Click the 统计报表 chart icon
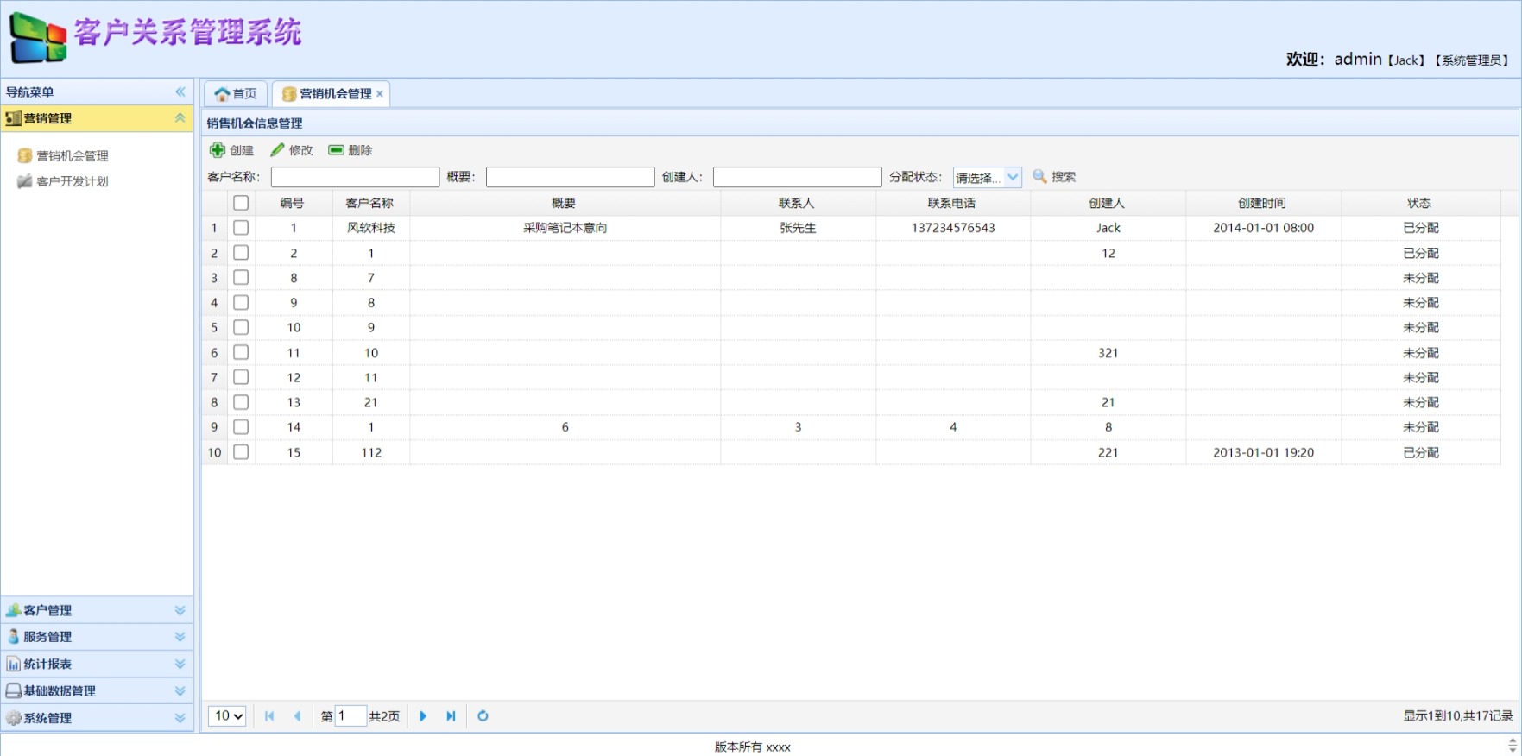1522x756 pixels. 13,664
